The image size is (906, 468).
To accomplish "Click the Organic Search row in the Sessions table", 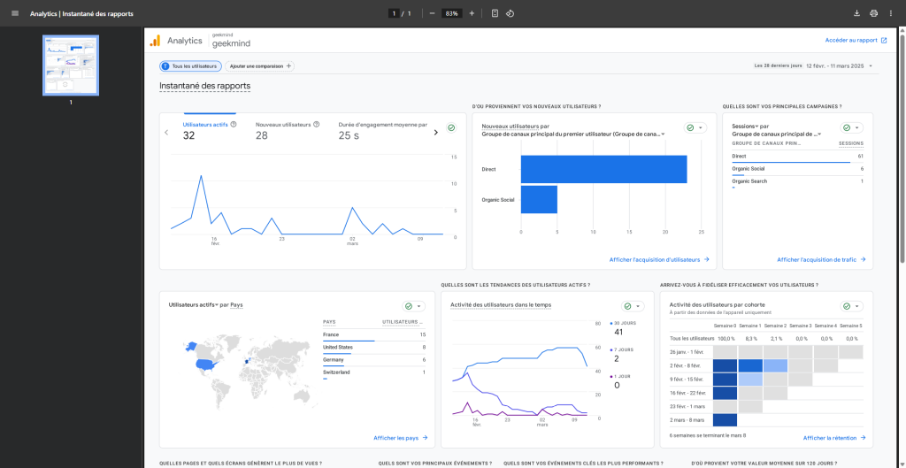I will coord(797,182).
